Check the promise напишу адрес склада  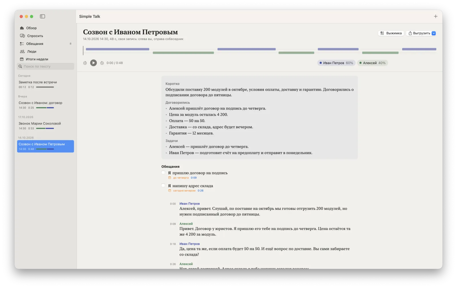pyautogui.click(x=163, y=185)
